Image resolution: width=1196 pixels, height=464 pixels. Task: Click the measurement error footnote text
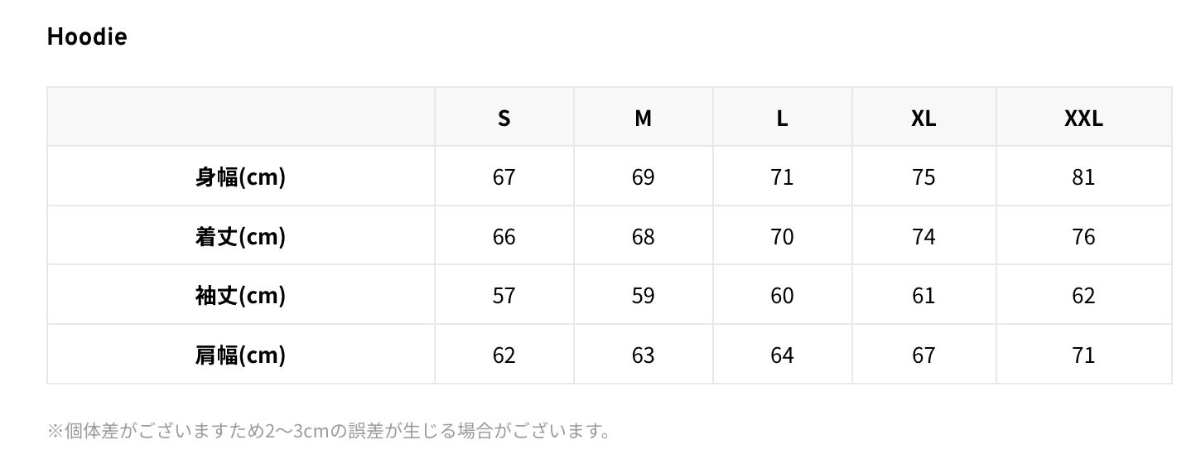[329, 431]
